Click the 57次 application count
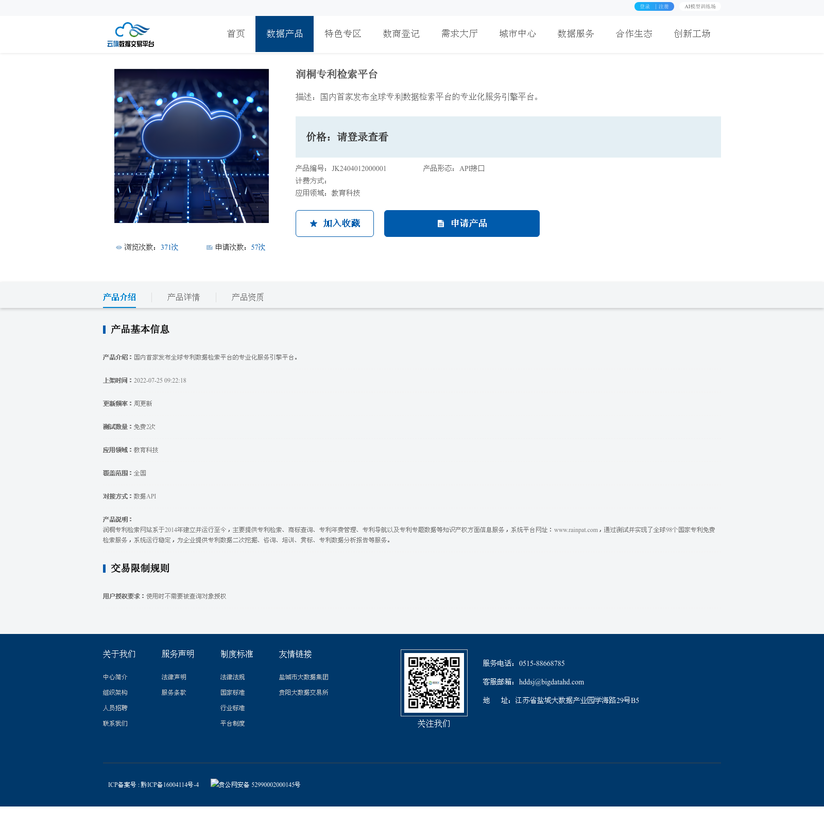Image resolution: width=824 pixels, height=824 pixels. click(x=259, y=248)
